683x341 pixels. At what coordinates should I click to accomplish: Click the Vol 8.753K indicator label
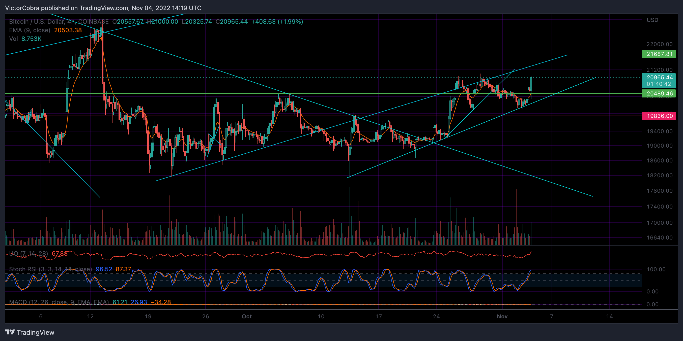pyautogui.click(x=25, y=39)
